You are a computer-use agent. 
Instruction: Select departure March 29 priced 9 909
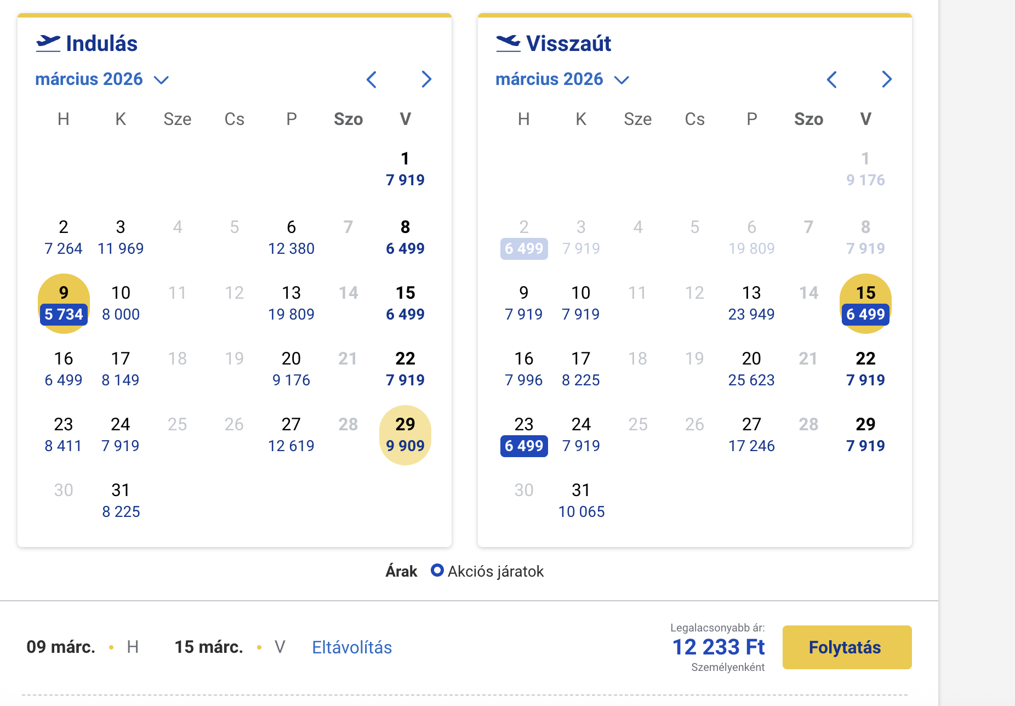coord(405,435)
